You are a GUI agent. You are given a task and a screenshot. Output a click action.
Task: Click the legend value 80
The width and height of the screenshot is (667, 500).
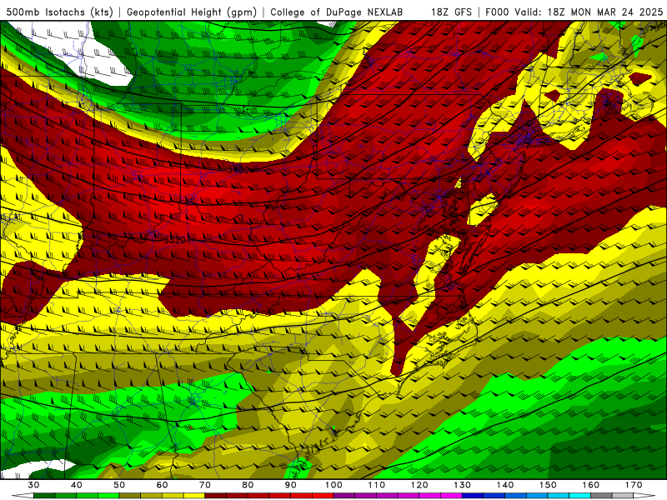(x=248, y=485)
